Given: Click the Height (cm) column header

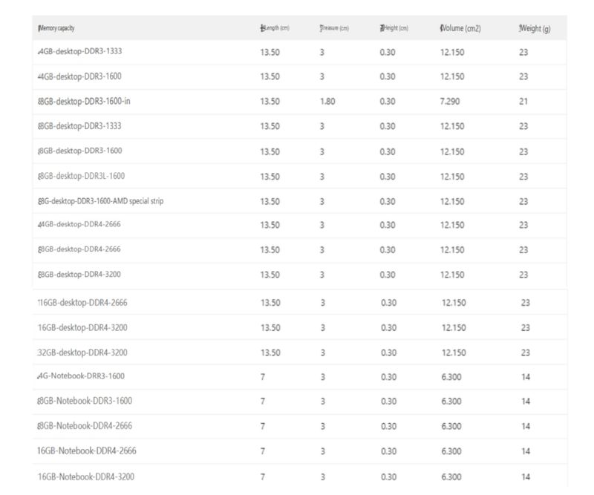Looking at the screenshot, I should click(394, 29).
